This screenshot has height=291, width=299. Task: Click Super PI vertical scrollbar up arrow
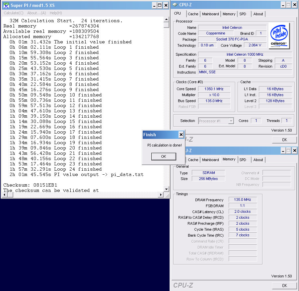coord(166,20)
